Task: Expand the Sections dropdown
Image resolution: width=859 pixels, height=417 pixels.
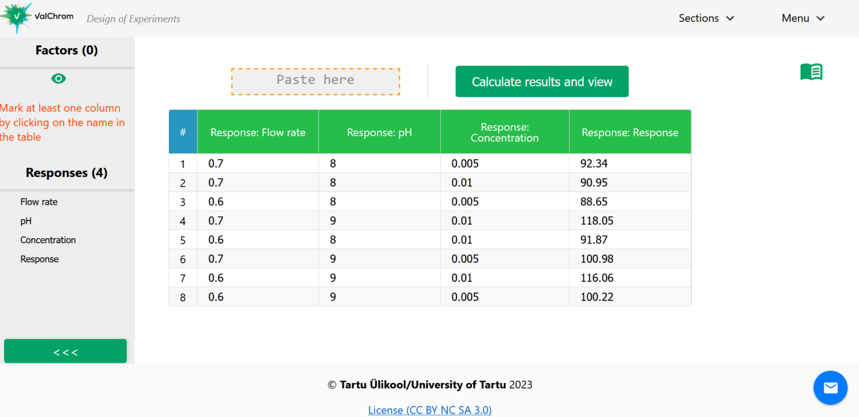Action: (698, 18)
